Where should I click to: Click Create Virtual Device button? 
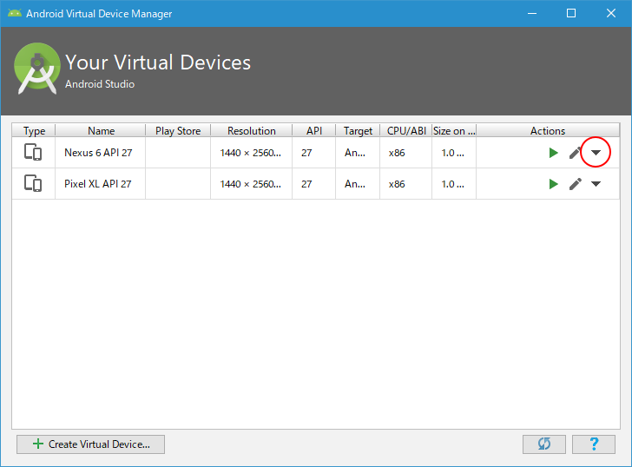[x=90, y=444]
